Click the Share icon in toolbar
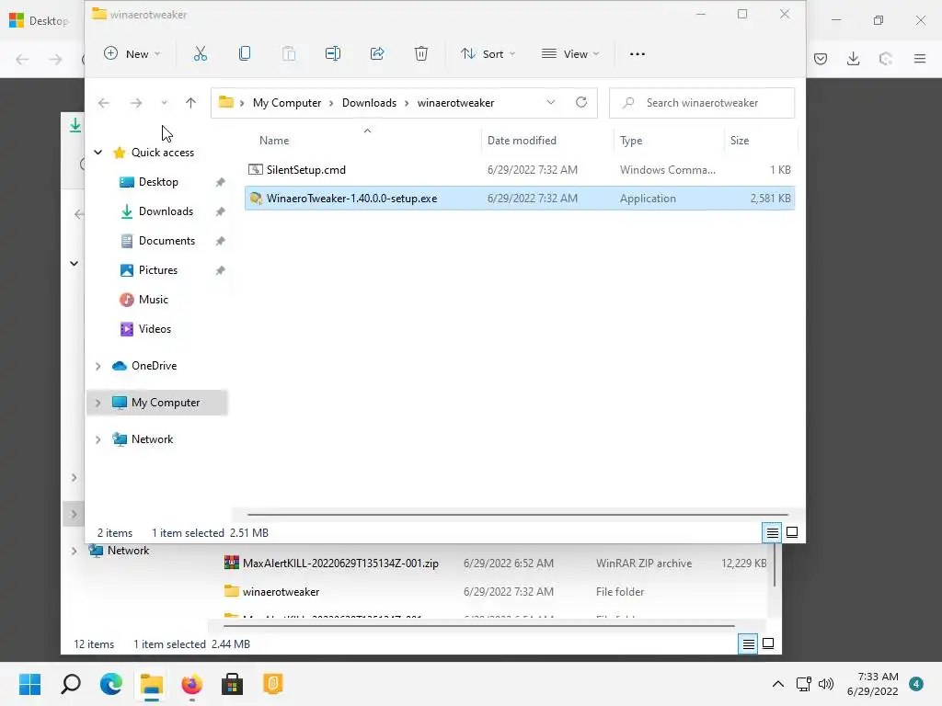This screenshot has height=706, width=942. click(x=377, y=54)
